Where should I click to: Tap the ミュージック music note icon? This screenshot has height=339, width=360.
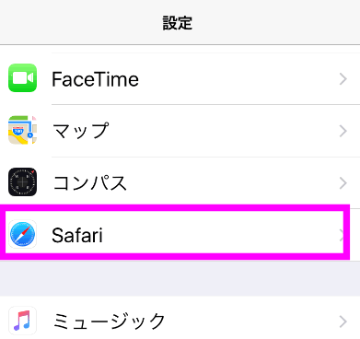(22, 321)
